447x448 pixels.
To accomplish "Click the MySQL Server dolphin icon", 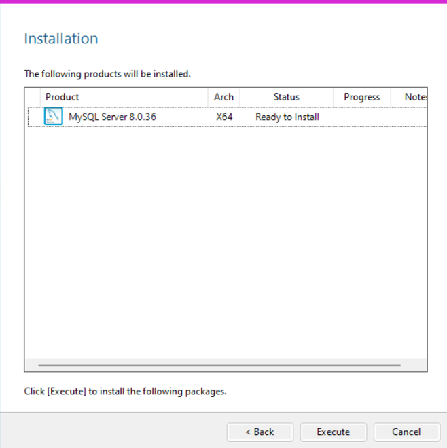I will (x=54, y=116).
